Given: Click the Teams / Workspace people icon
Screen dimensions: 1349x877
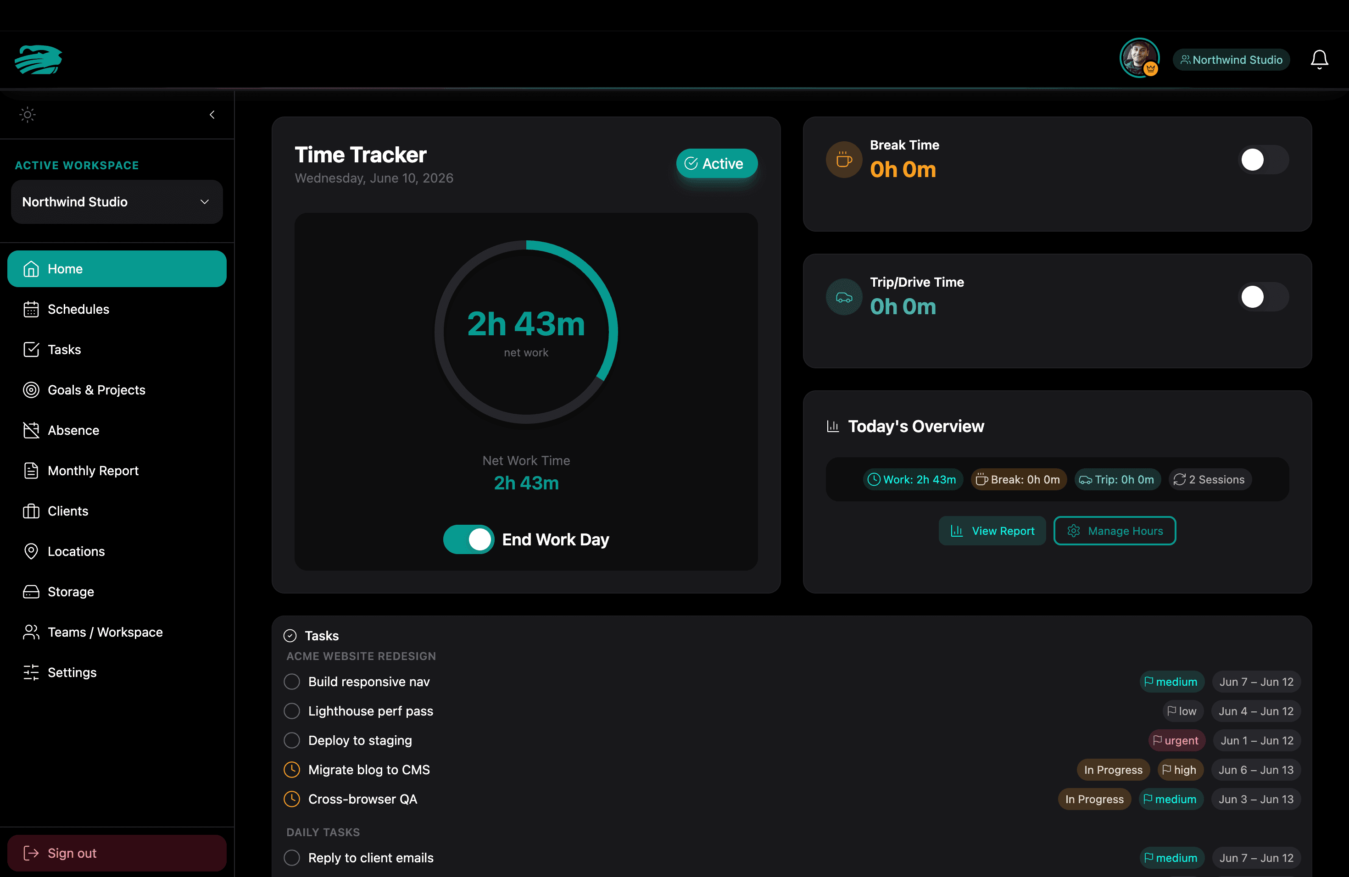Looking at the screenshot, I should (31, 632).
